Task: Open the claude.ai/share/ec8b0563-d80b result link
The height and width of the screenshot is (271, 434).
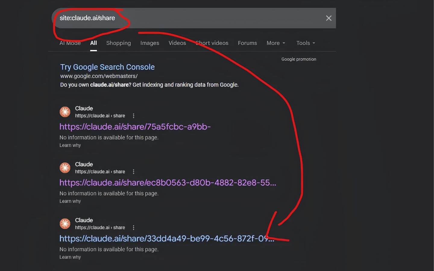Action: coord(168,183)
